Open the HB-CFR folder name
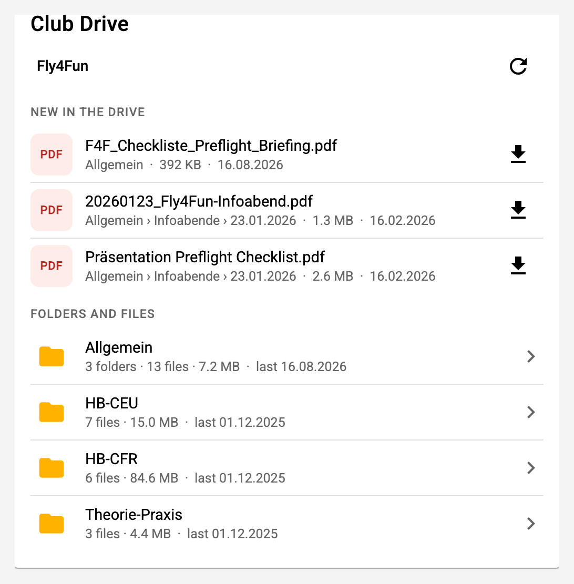574x584 pixels. click(x=111, y=459)
